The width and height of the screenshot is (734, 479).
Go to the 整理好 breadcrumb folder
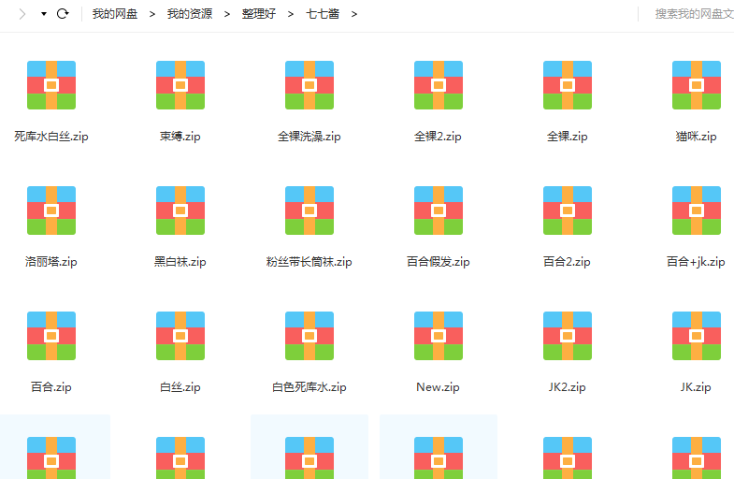(259, 14)
